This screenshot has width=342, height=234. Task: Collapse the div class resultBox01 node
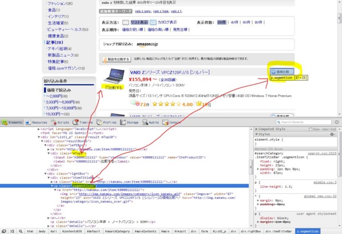(42, 141)
